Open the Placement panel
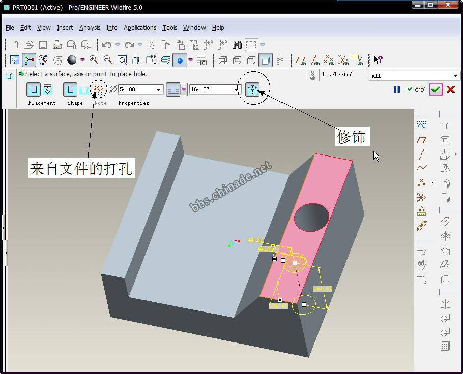The height and width of the screenshot is (374, 463). tap(42, 103)
